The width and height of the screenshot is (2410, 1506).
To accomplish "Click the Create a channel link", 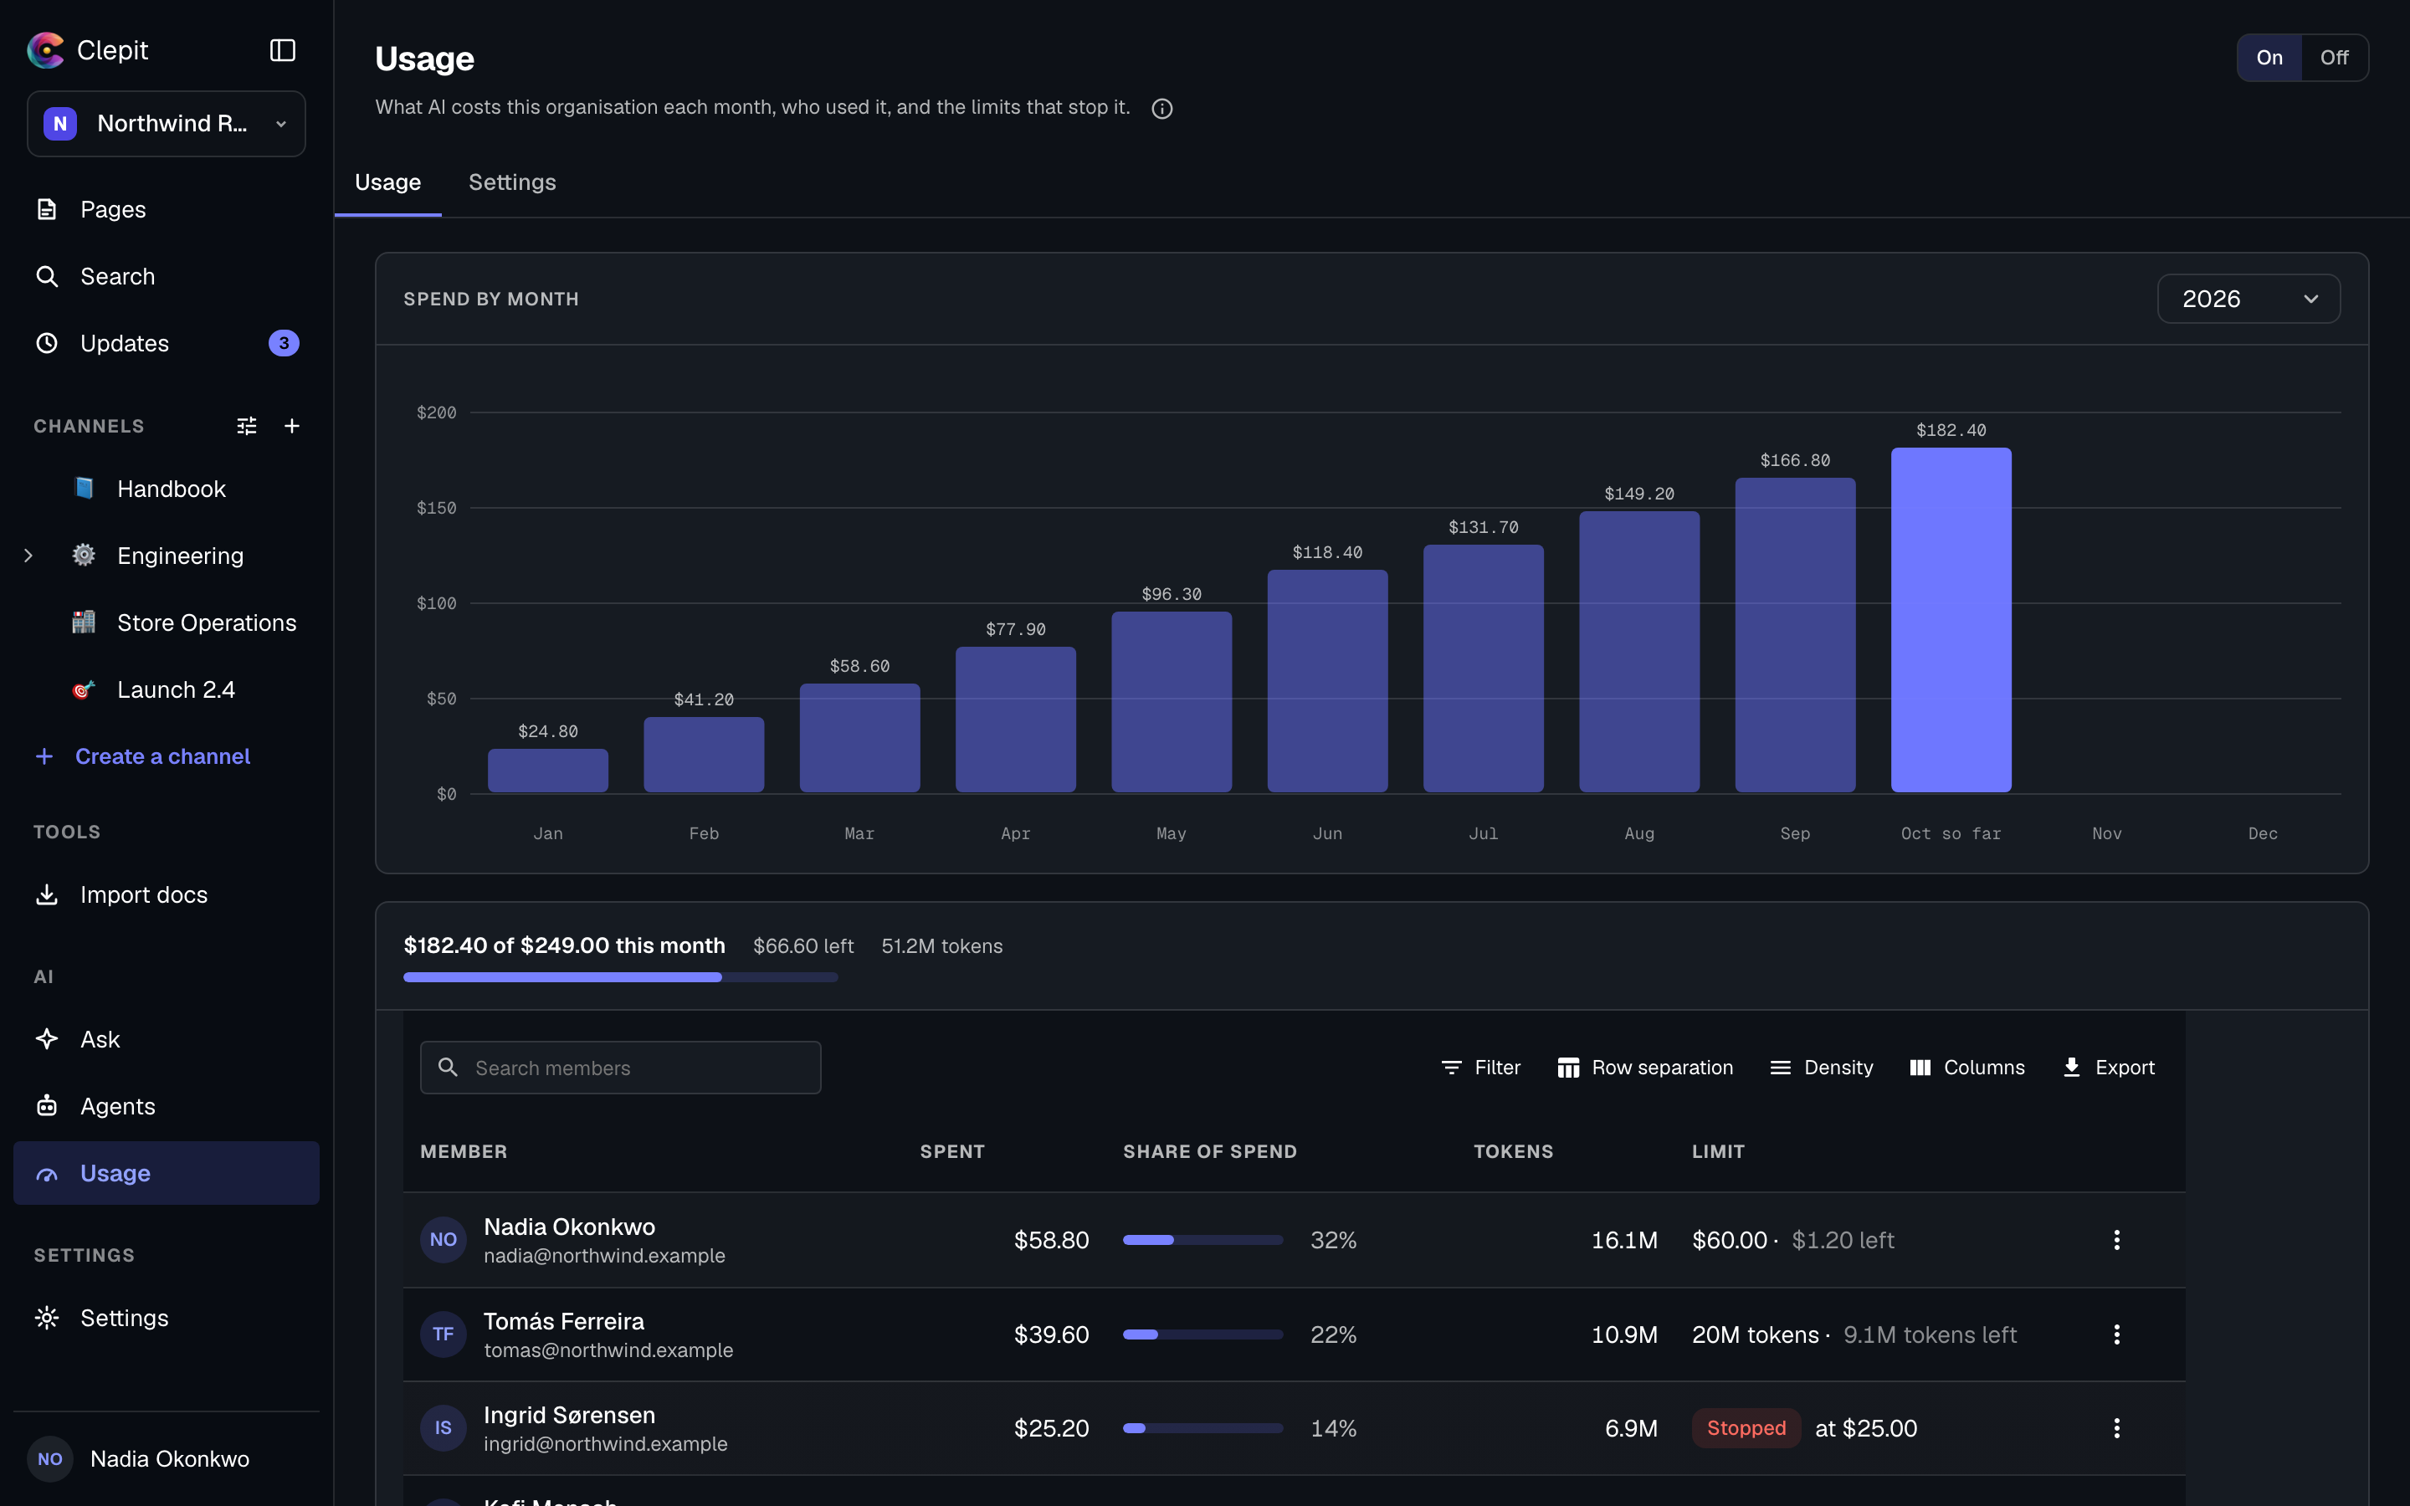I will click(142, 756).
